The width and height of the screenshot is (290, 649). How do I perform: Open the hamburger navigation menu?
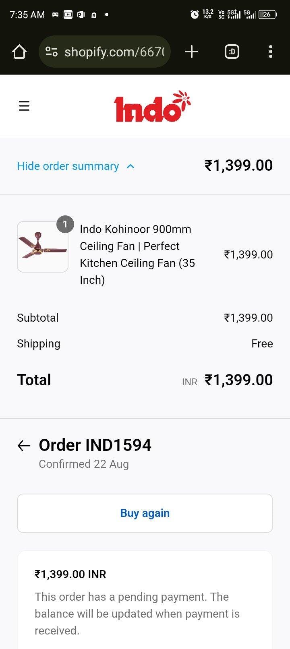pos(24,106)
